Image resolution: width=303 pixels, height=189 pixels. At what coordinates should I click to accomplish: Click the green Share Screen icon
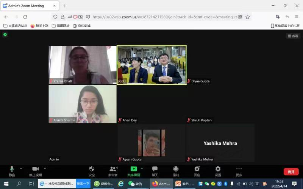tap(133, 169)
